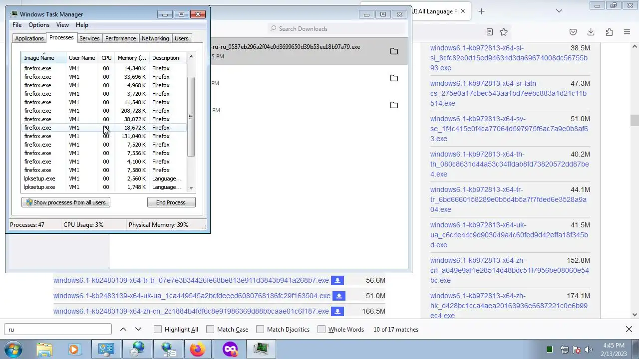Enable Match Case checkbox

[x=210, y=329]
